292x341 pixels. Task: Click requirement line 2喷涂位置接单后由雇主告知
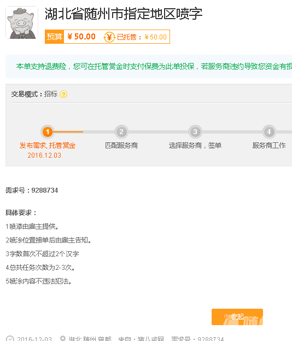pos(48,240)
